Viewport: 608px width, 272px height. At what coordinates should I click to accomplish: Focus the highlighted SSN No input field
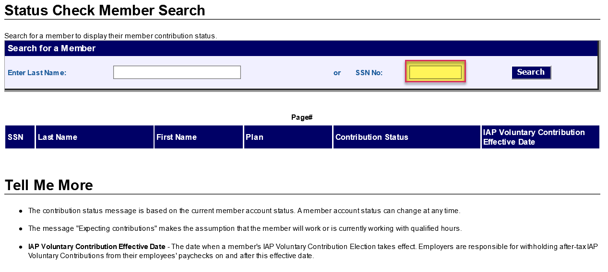tap(435, 72)
